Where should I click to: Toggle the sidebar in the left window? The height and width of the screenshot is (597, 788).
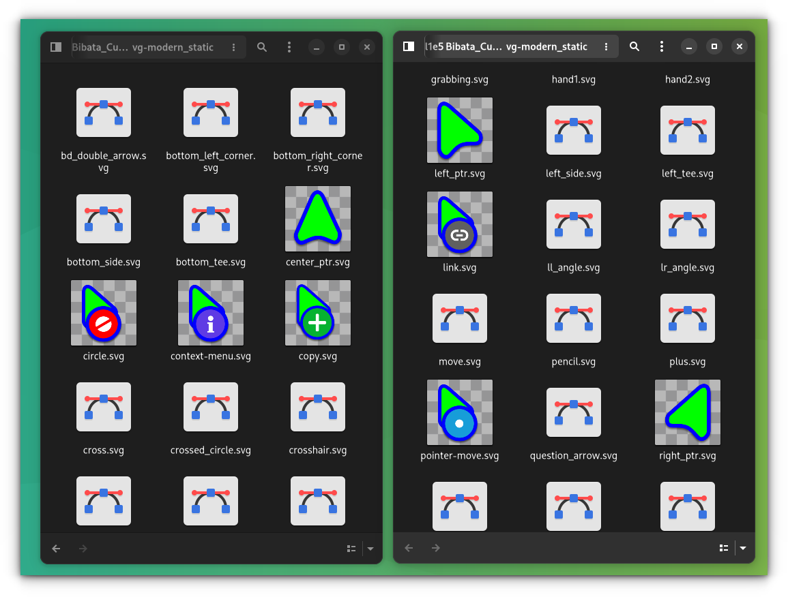point(55,47)
